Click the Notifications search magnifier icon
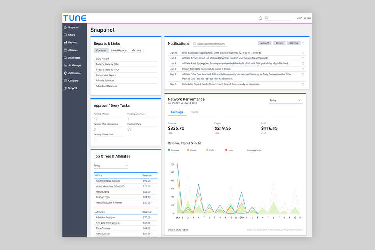This screenshot has width=375, height=250. point(195,44)
